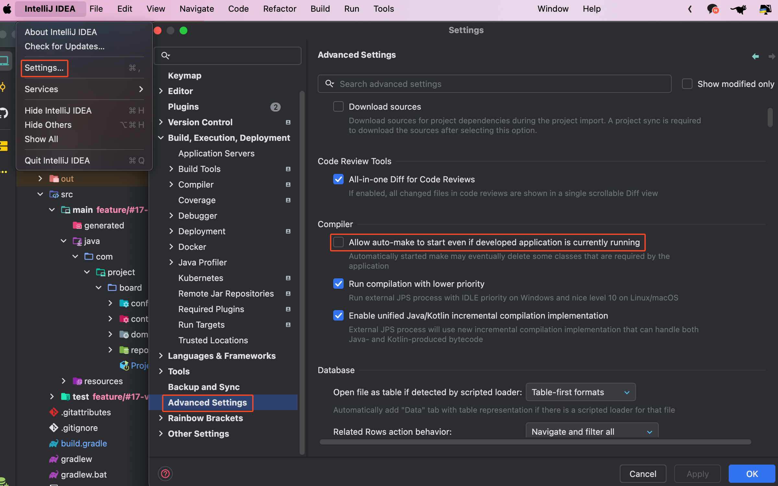Click the help question mark icon
This screenshot has width=778, height=486.
(x=165, y=474)
